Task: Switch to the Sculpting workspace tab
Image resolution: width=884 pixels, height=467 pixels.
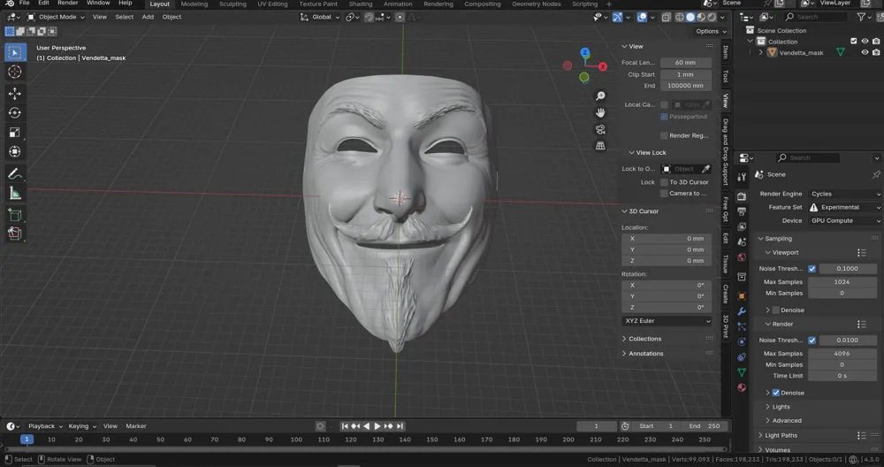Action: pos(232,4)
